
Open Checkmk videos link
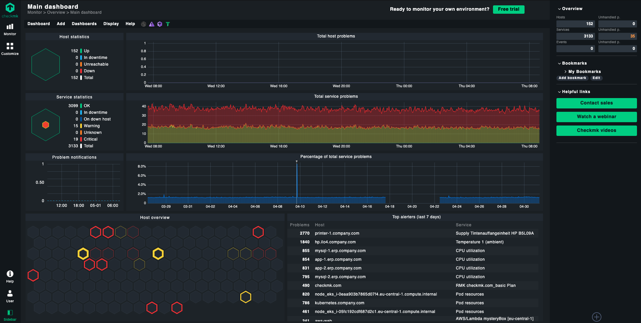[597, 131]
